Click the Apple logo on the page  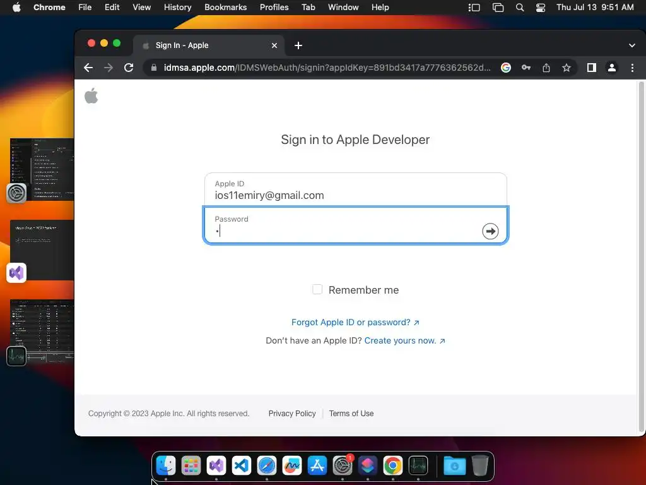click(91, 96)
